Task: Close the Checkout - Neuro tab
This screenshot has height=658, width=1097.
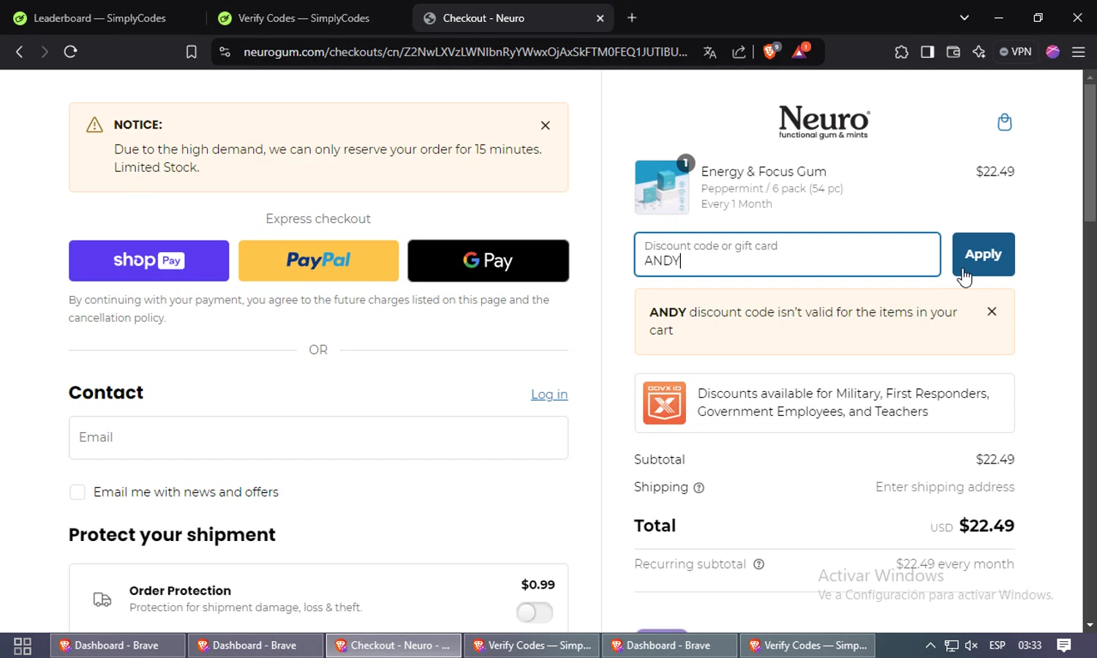Action: [x=600, y=18]
